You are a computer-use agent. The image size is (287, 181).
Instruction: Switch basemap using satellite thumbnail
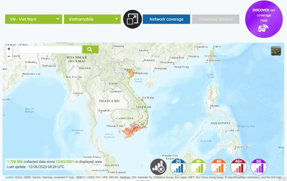pyautogui.click(x=276, y=51)
